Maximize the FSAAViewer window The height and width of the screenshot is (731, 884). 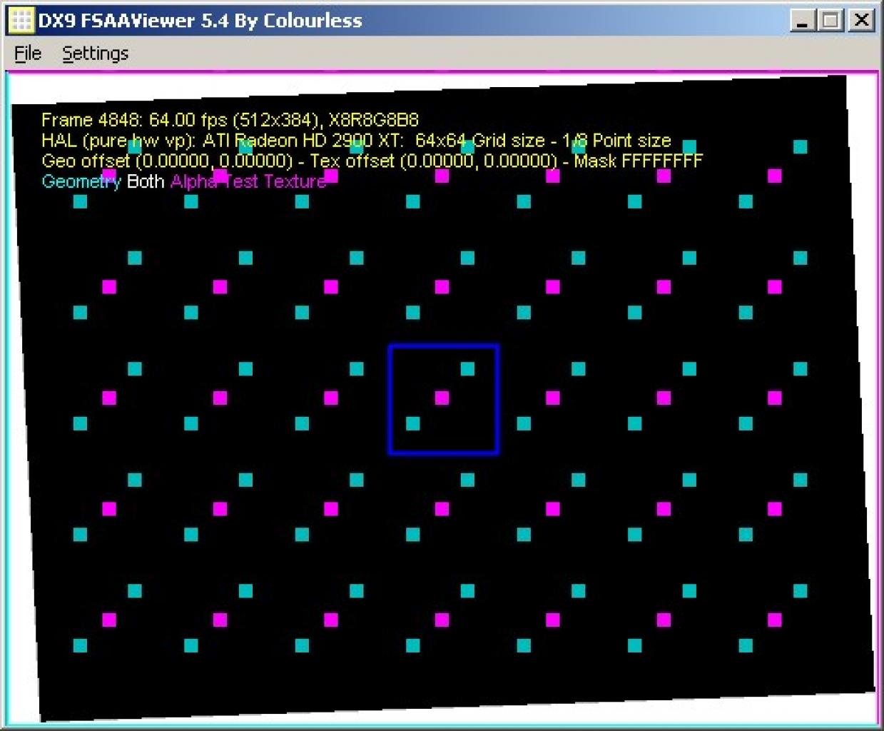click(x=830, y=20)
